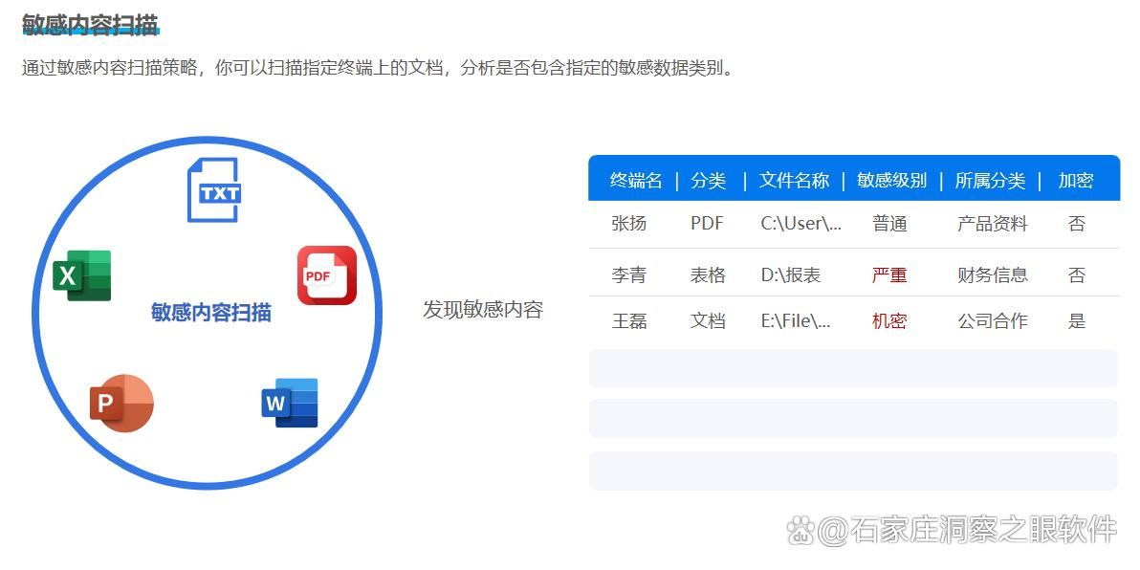Click the red PDF icon
Image resolution: width=1140 pixels, height=570 pixels.
point(327,274)
